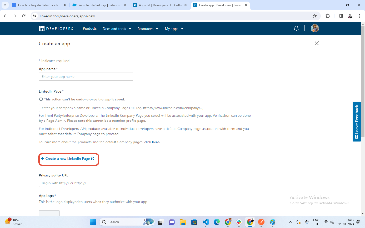Open the clock showing 16:19
Screen dimensions: 365x228
(346, 222)
